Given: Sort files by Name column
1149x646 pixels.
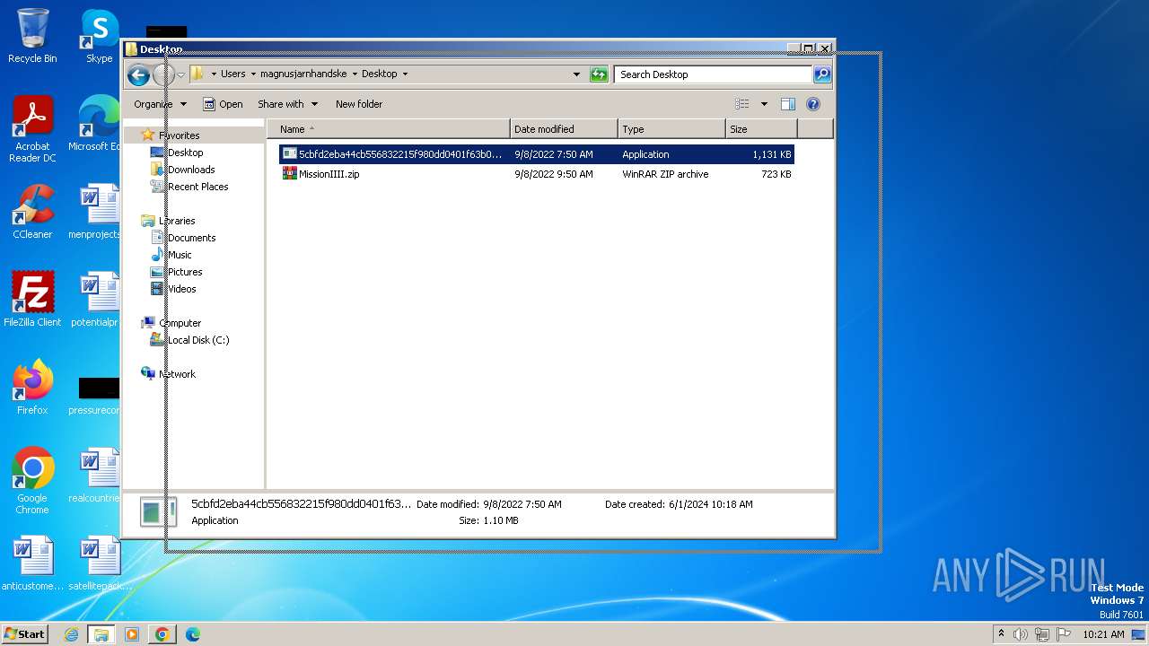Looking at the screenshot, I should click(388, 129).
